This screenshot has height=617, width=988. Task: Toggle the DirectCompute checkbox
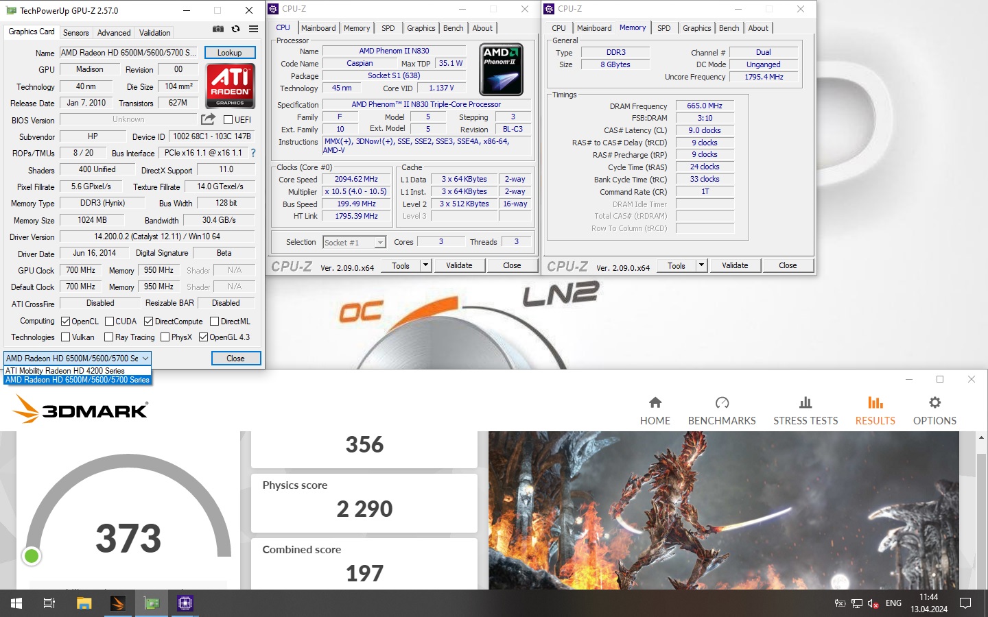point(148,321)
